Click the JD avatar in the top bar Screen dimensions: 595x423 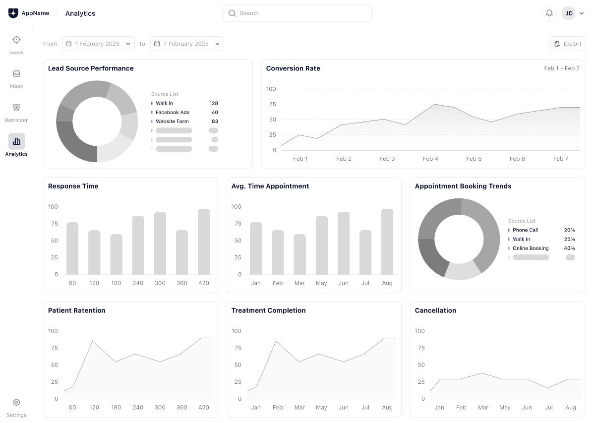569,13
